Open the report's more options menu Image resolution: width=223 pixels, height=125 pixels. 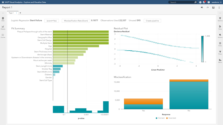tap(219, 7)
